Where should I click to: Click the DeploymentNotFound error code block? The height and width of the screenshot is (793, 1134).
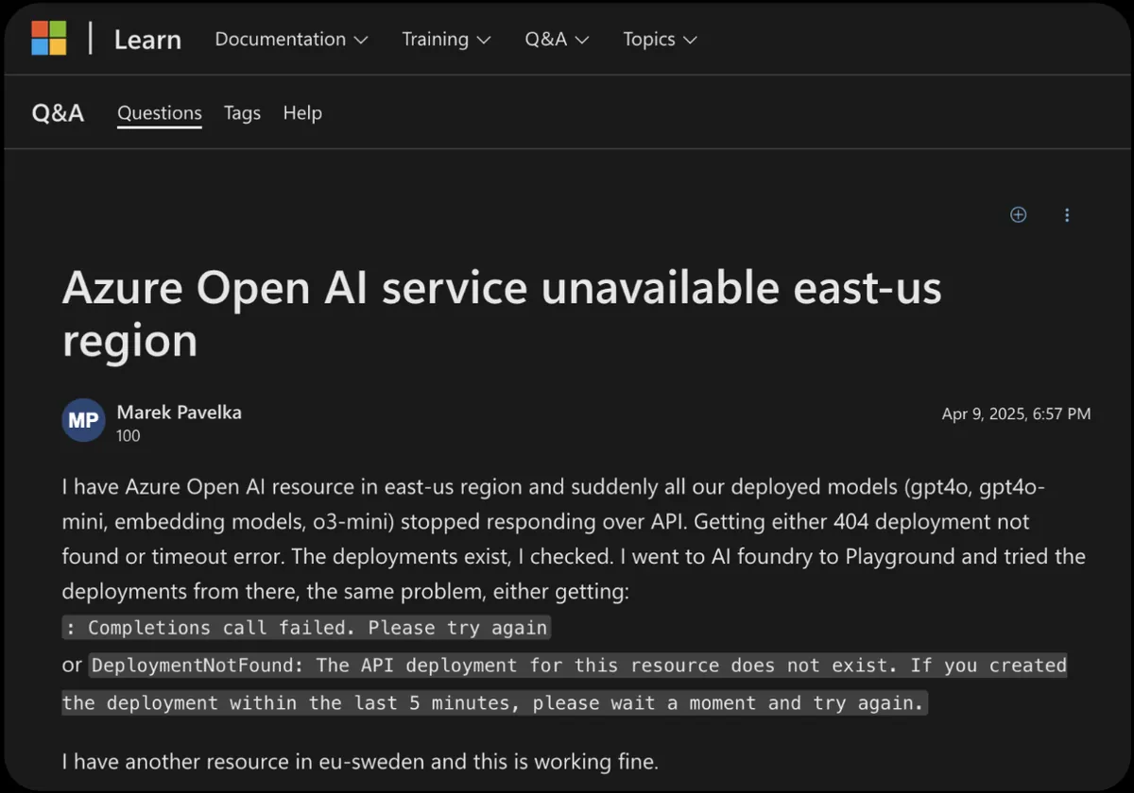coord(576,666)
